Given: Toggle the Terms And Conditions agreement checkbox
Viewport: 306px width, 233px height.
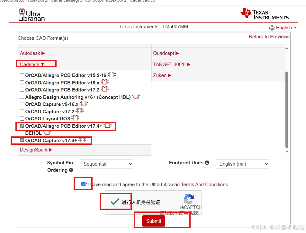Looking at the screenshot, I should point(83,184).
